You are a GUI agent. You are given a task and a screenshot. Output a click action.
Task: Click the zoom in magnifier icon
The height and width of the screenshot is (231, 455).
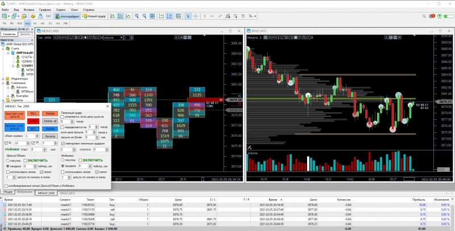pyautogui.click(x=136, y=16)
